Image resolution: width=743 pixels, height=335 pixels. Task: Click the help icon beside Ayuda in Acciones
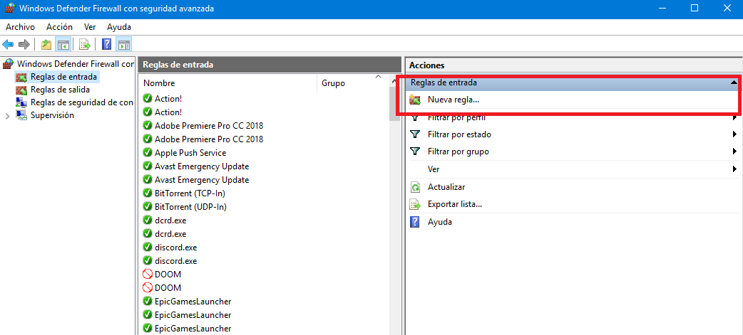click(414, 222)
